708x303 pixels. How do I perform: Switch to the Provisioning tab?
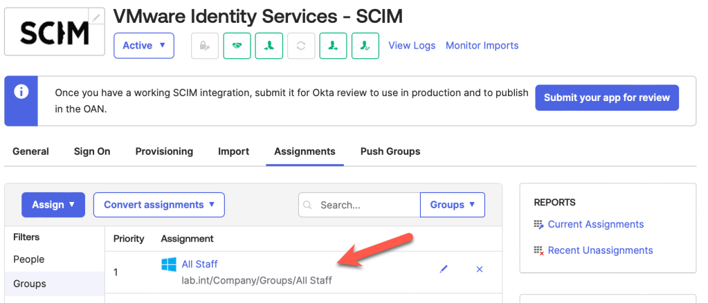pyautogui.click(x=164, y=151)
